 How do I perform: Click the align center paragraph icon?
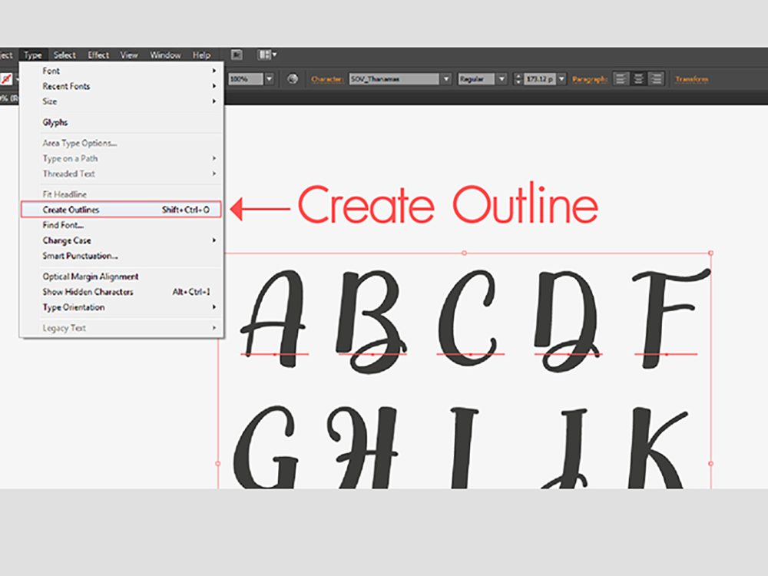click(x=638, y=79)
